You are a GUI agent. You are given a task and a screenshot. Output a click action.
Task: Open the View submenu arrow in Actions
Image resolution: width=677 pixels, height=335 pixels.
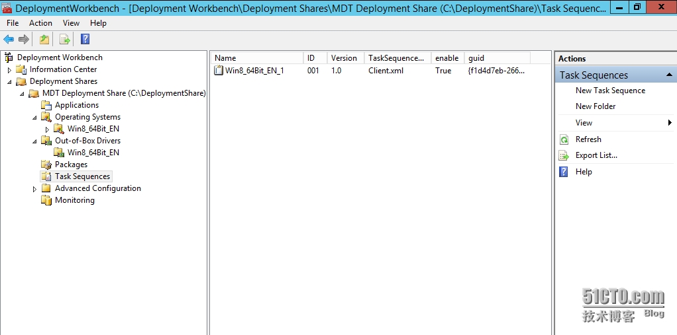click(670, 123)
